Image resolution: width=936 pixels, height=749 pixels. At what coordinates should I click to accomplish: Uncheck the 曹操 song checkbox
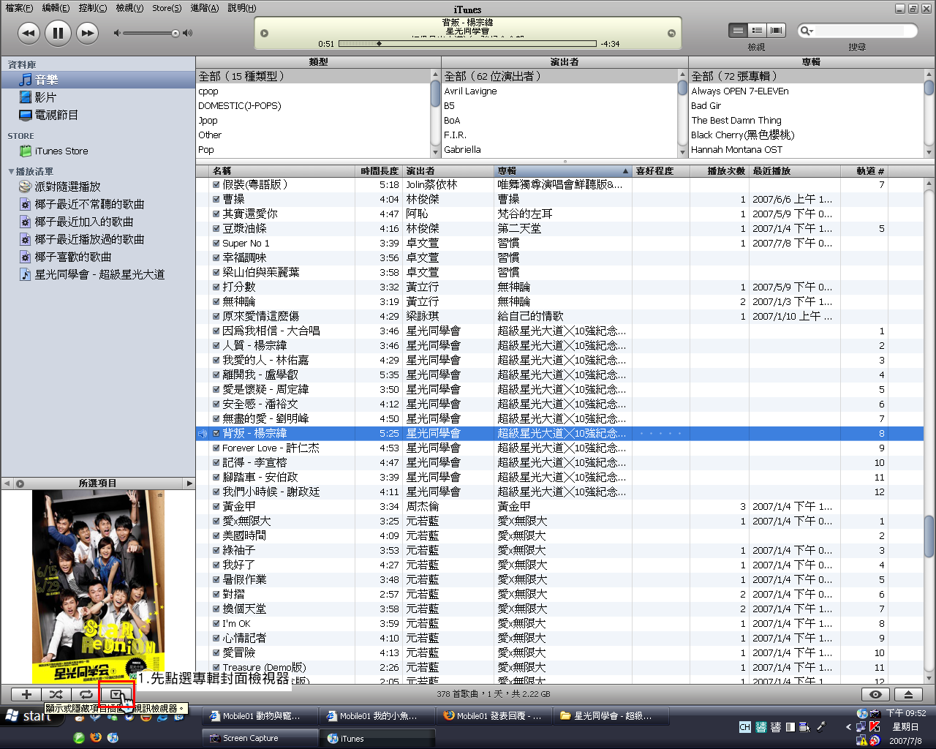pyautogui.click(x=216, y=199)
